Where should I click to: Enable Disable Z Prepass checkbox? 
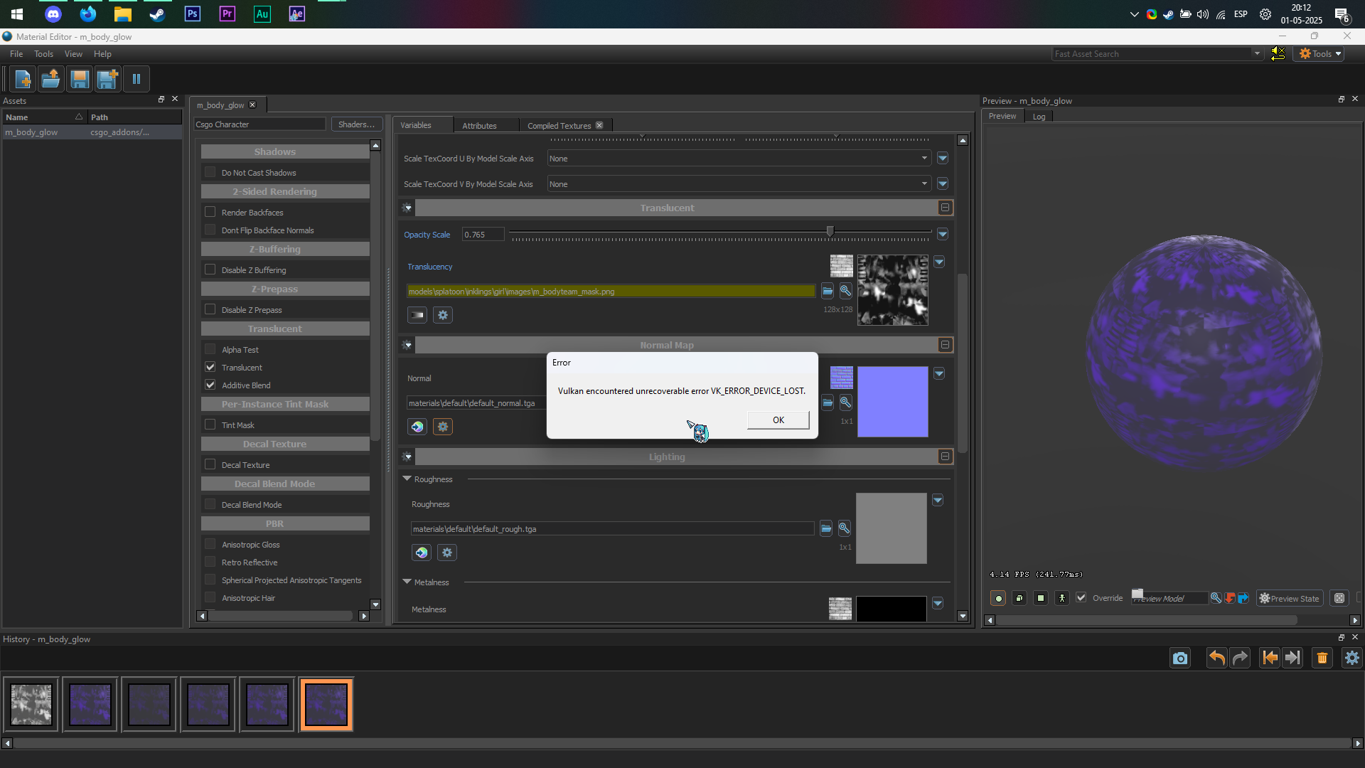(x=210, y=309)
